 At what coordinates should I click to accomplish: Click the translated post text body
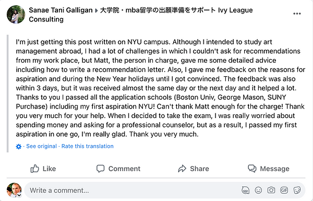pyautogui.click(x=160, y=88)
